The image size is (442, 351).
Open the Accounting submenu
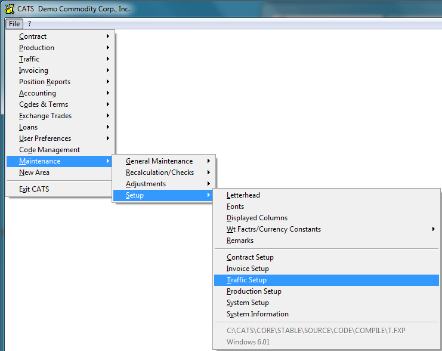[60, 93]
